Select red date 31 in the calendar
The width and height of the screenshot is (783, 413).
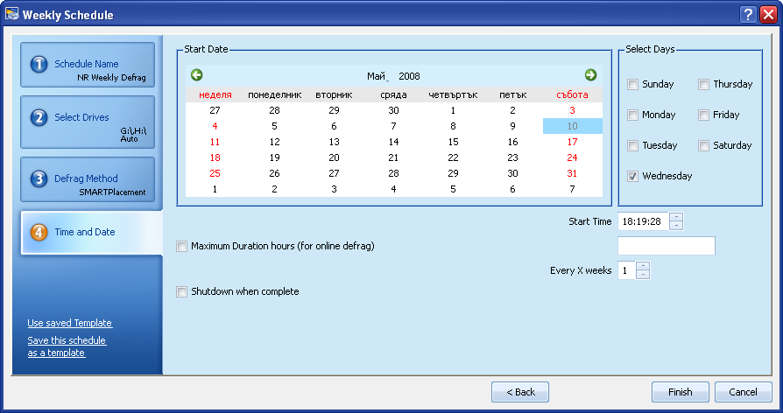(572, 173)
